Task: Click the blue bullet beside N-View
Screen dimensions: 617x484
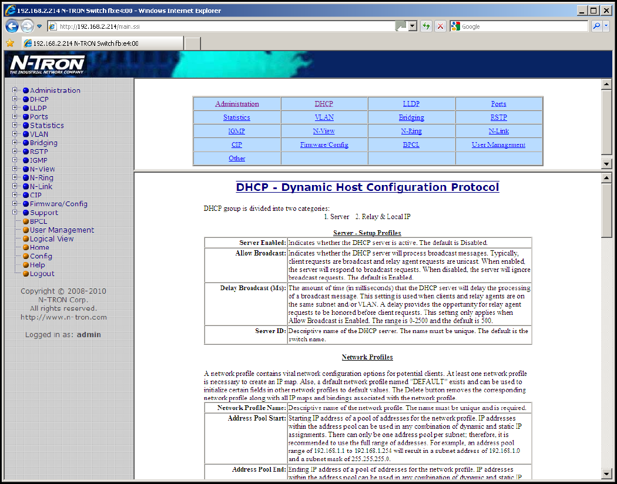Action: pos(26,169)
